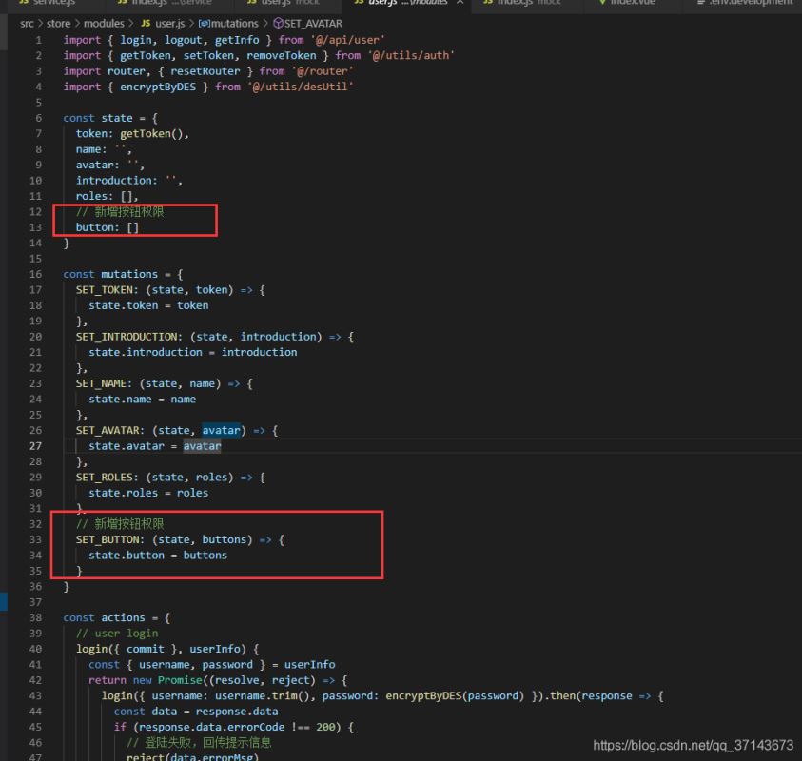Switch to the index.js mock tab
This screenshot has width=802, height=761.
[528, 3]
